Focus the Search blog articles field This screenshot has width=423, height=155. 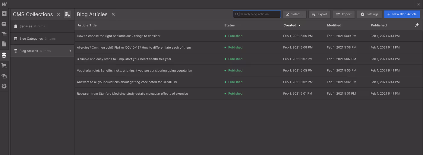coord(257,14)
